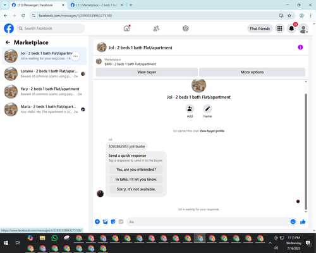Open the emoji picker in message box
316x253 pixels.
293,221
